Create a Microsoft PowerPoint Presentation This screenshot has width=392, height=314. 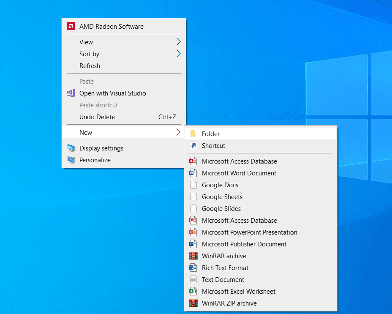tap(261, 232)
